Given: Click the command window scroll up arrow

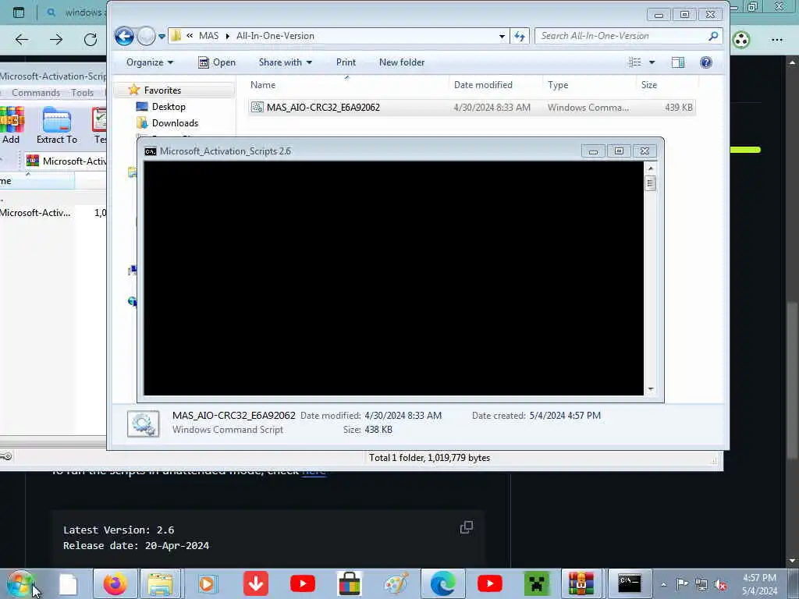Looking at the screenshot, I should tap(650, 168).
